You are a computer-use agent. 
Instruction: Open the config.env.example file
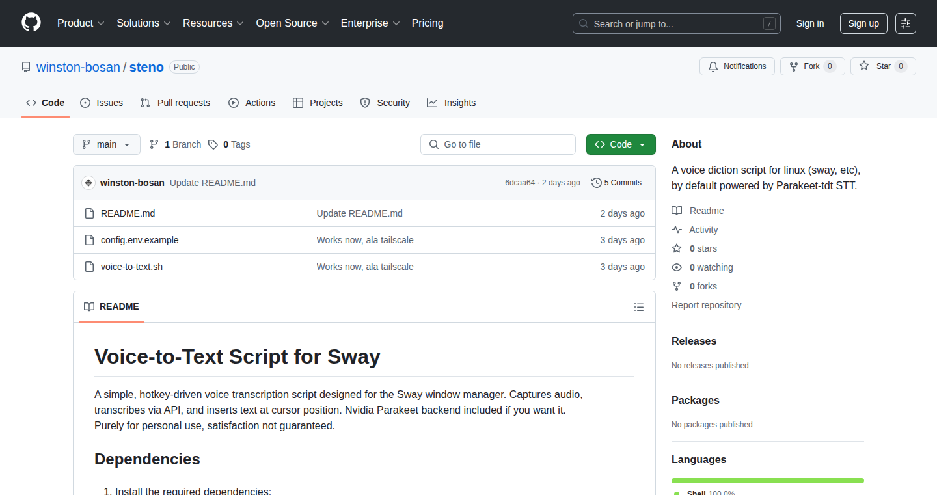click(x=139, y=240)
